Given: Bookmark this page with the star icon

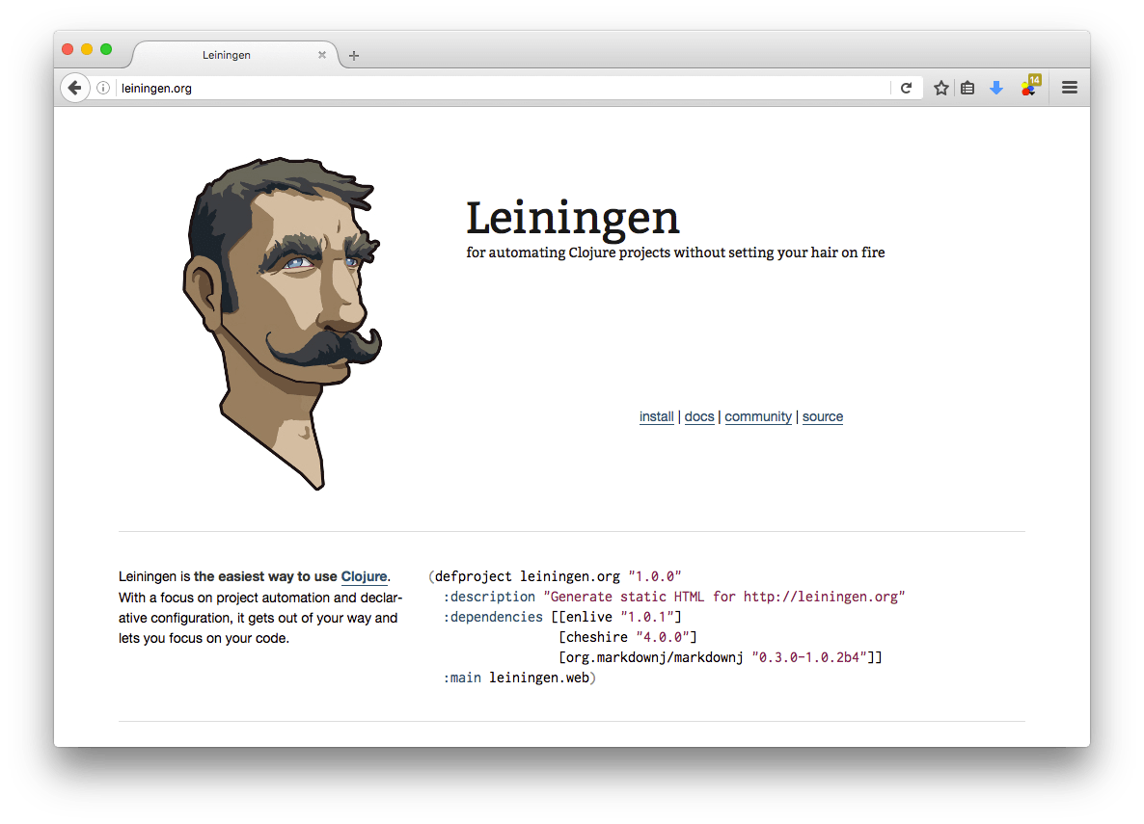Looking at the screenshot, I should [x=941, y=89].
